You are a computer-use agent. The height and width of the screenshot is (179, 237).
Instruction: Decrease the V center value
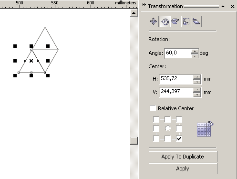(x=197, y=95)
